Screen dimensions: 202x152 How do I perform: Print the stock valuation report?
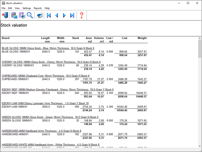click(39, 15)
